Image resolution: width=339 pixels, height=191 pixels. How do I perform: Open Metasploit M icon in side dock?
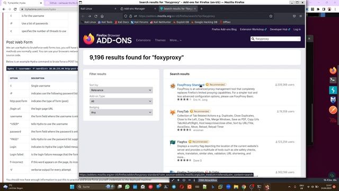click(x=333, y=100)
